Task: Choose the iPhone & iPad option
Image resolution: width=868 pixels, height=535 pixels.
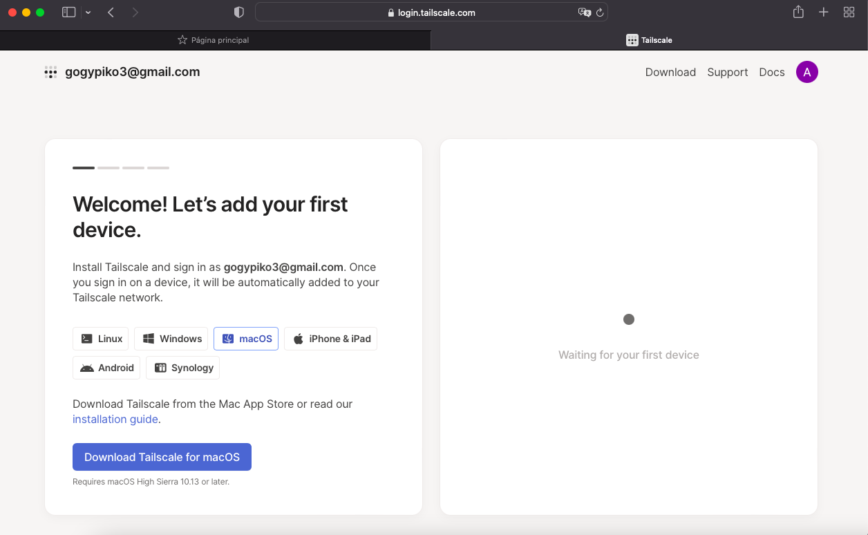Action: pyautogui.click(x=330, y=339)
